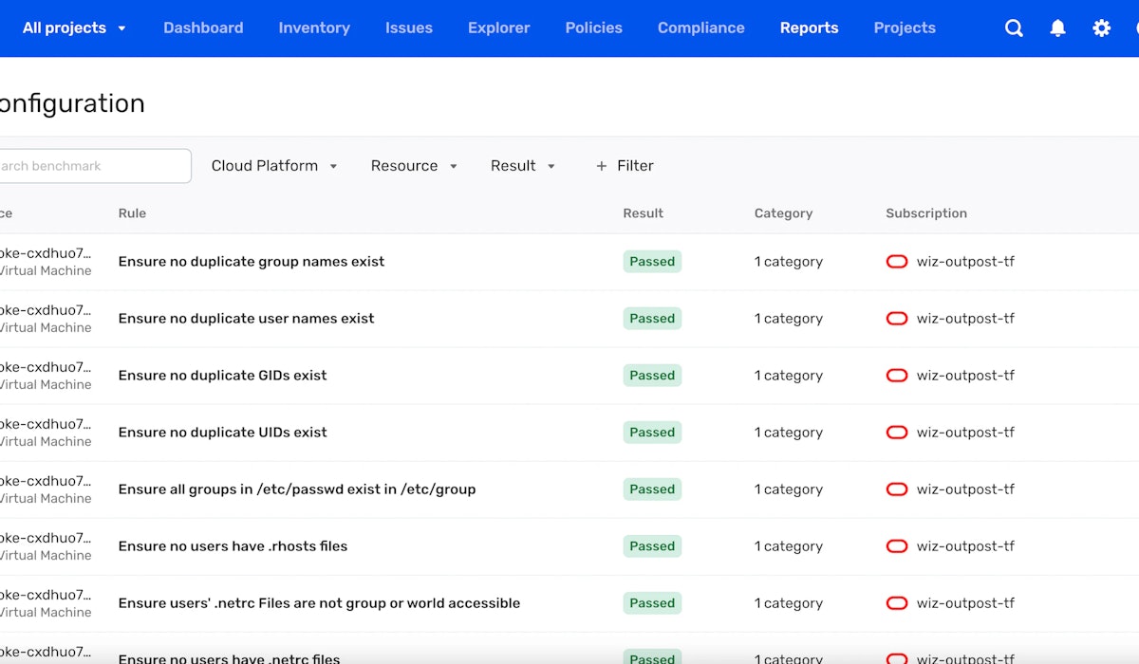
Task: Open the notifications bell
Action: click(x=1057, y=28)
